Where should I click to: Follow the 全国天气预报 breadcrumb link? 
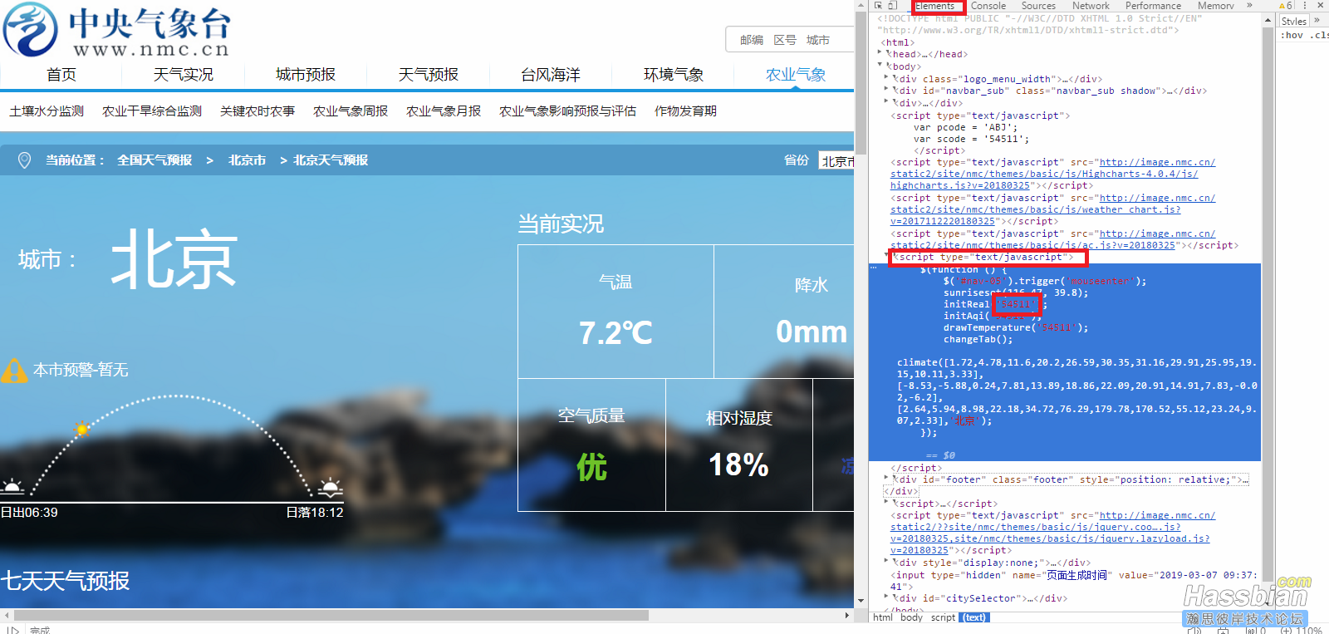(x=154, y=160)
